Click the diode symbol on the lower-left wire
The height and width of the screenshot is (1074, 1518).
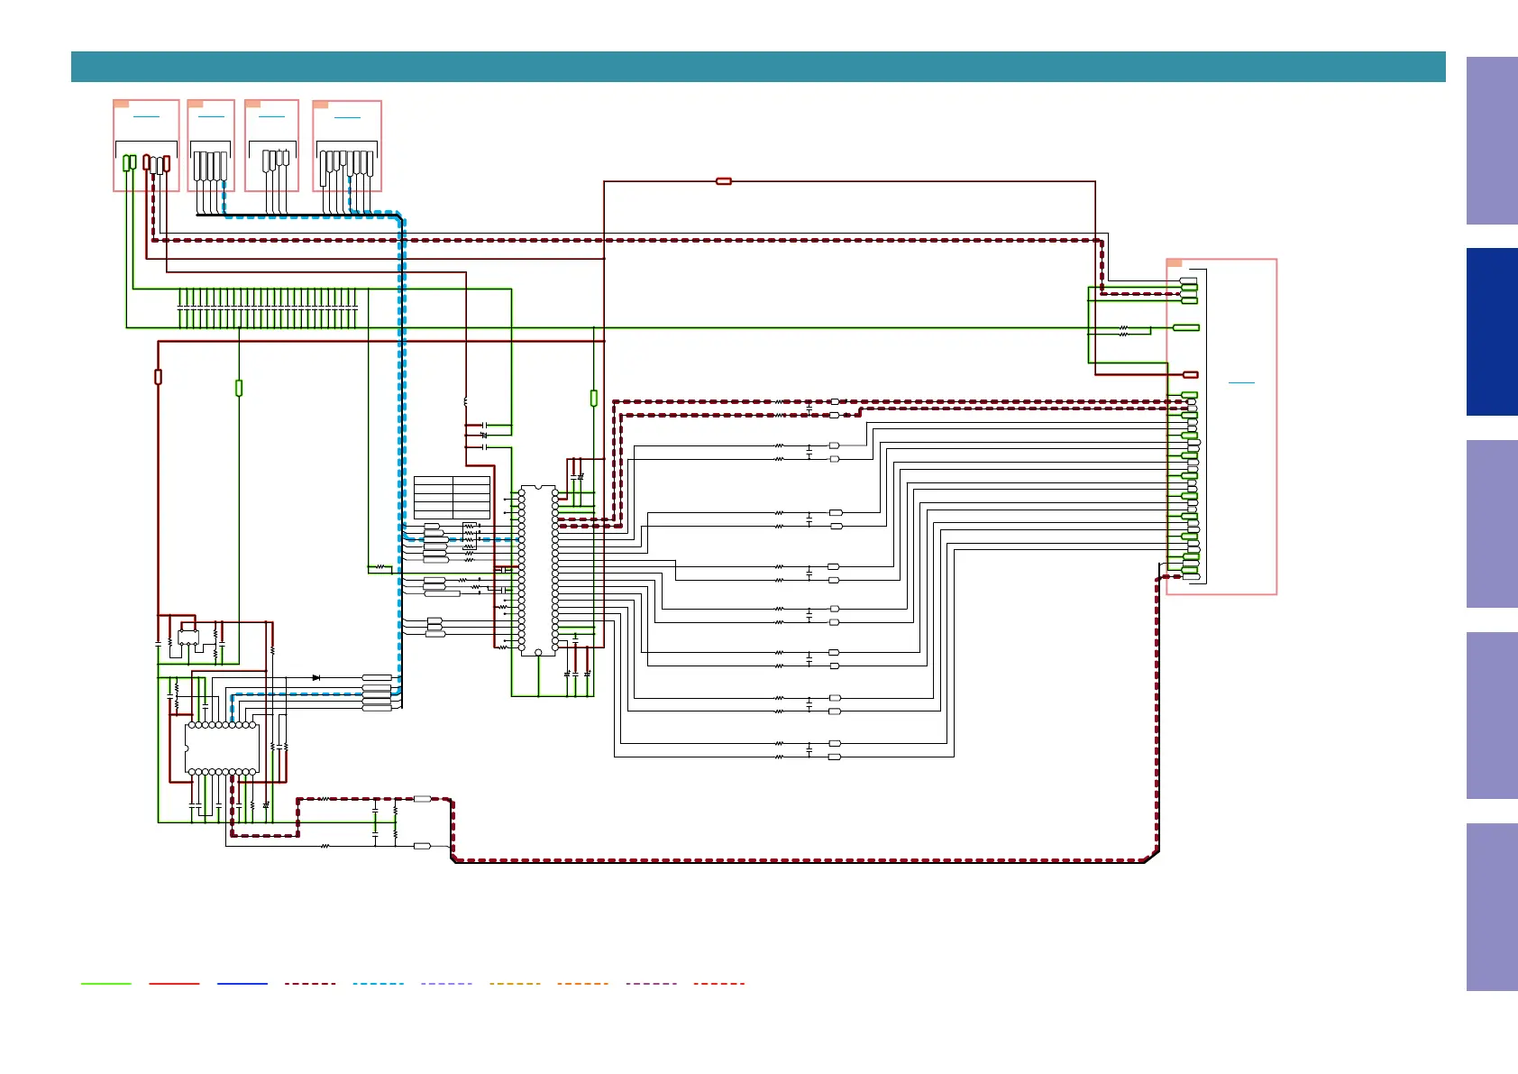316,677
